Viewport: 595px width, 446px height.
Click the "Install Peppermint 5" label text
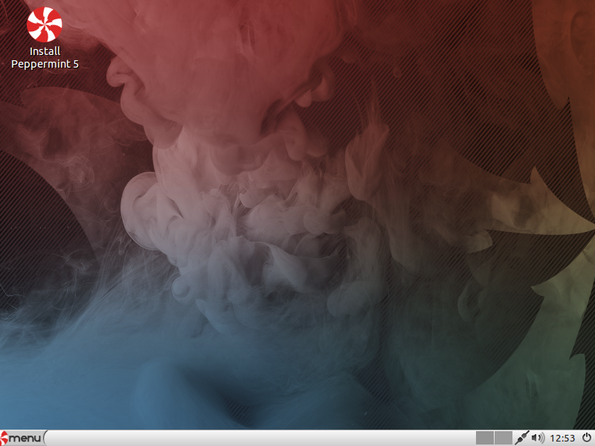[x=45, y=58]
